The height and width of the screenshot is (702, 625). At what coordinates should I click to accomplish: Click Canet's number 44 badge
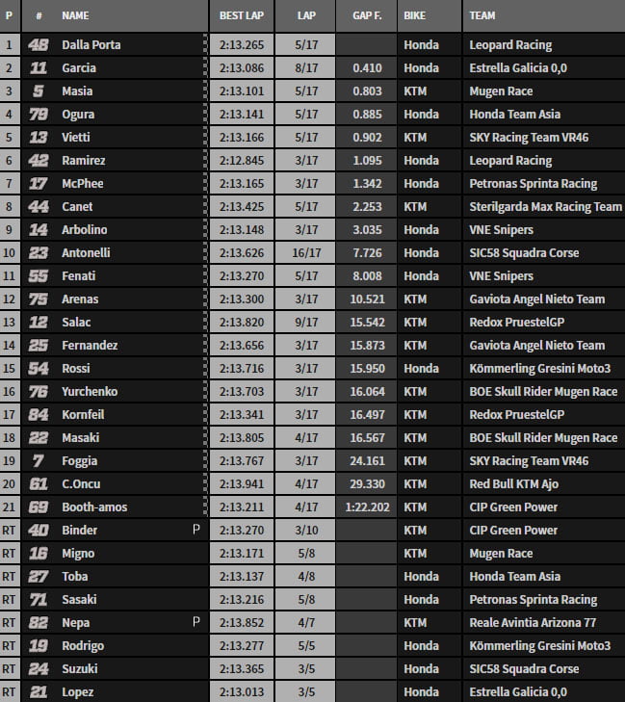click(x=39, y=207)
